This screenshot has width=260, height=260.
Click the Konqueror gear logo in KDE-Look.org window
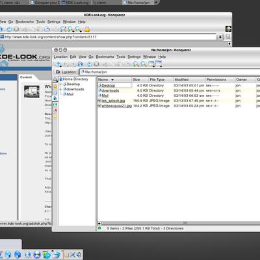(228, 29)
